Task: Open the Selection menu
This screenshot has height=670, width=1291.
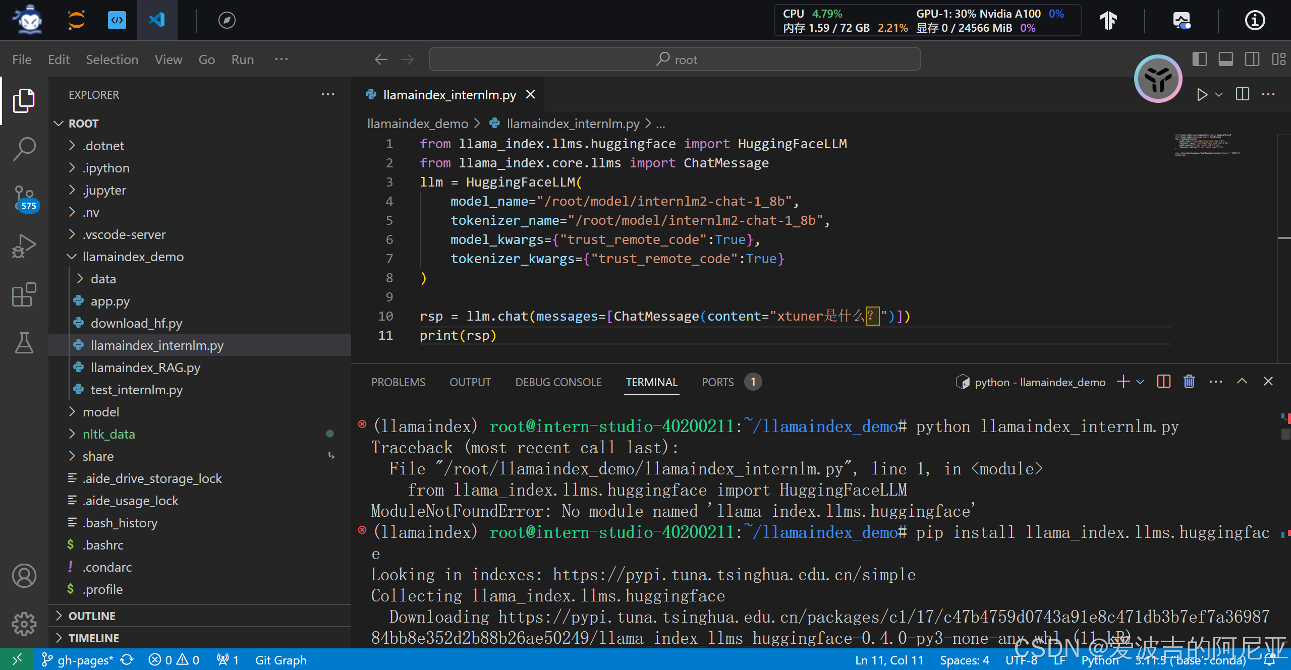Action: [111, 59]
